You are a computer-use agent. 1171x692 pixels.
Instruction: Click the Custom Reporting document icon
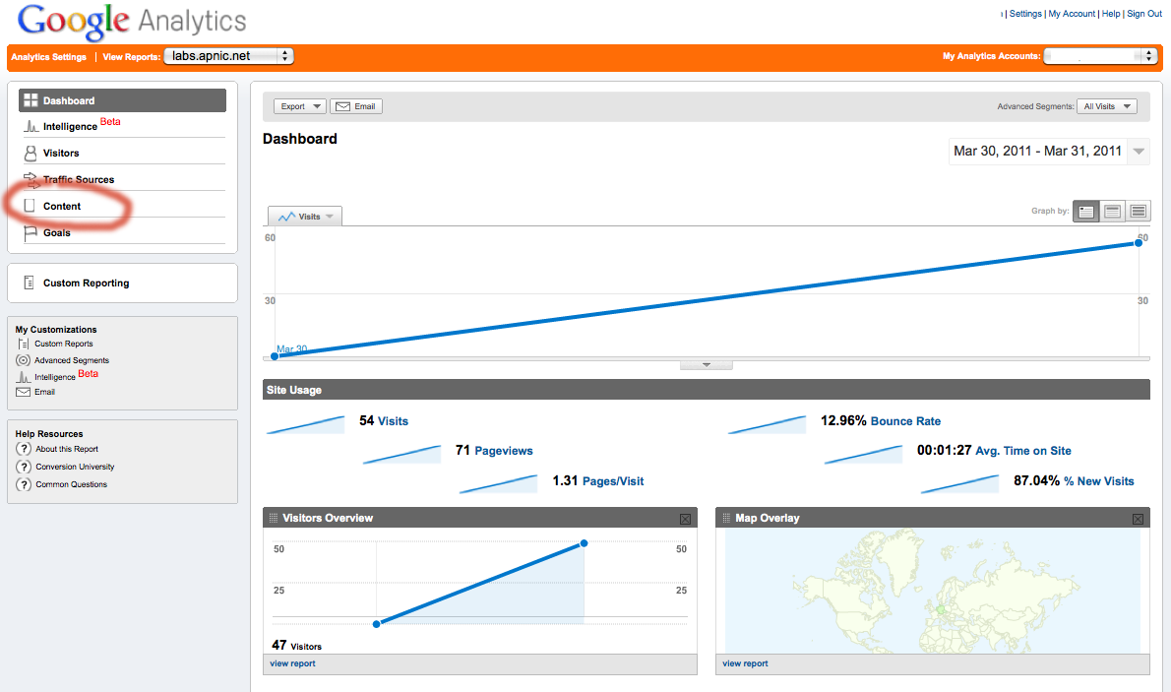30,283
